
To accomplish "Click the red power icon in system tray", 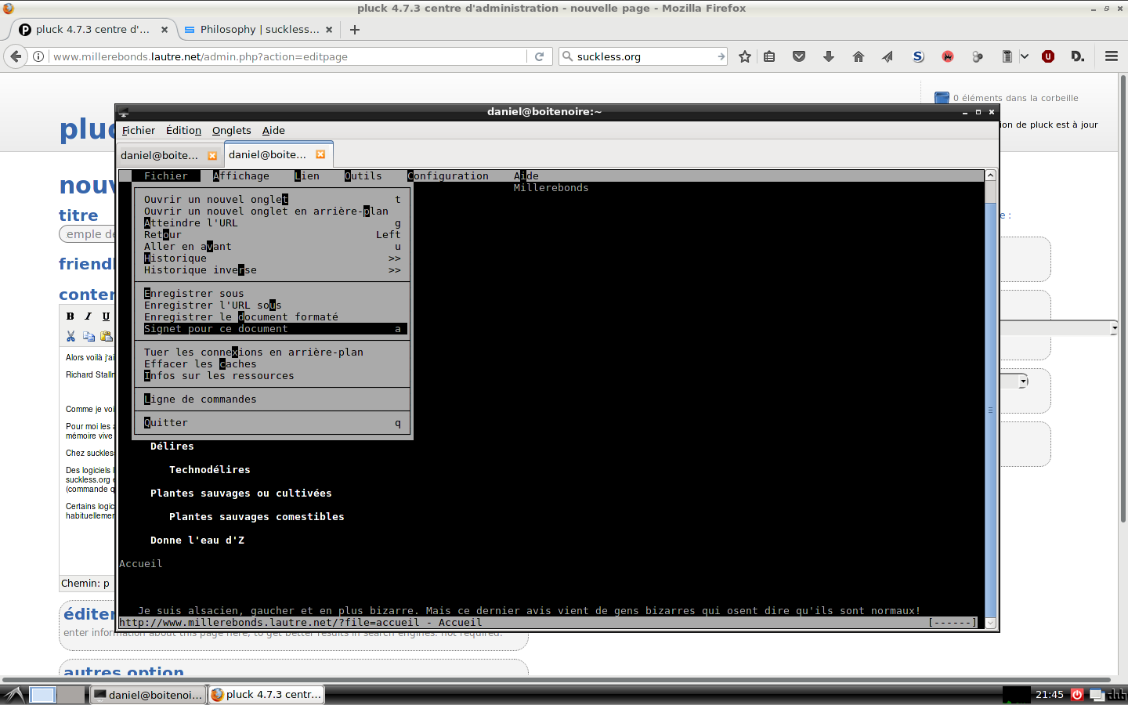I will tap(1077, 694).
